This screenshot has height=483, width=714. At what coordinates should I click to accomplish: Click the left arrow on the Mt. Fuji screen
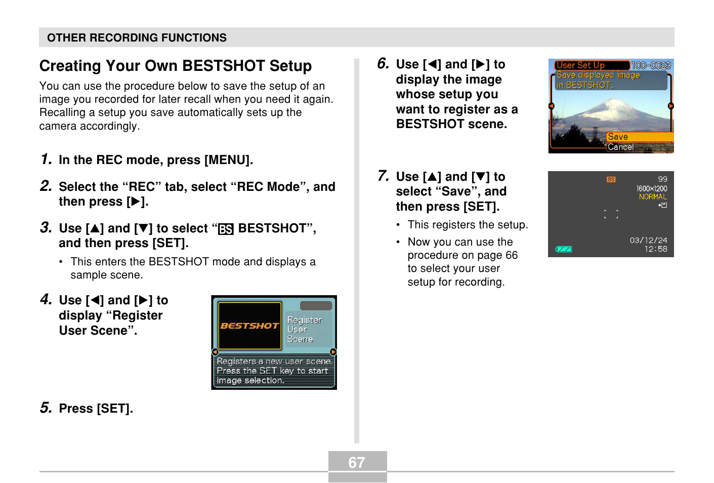click(552, 106)
